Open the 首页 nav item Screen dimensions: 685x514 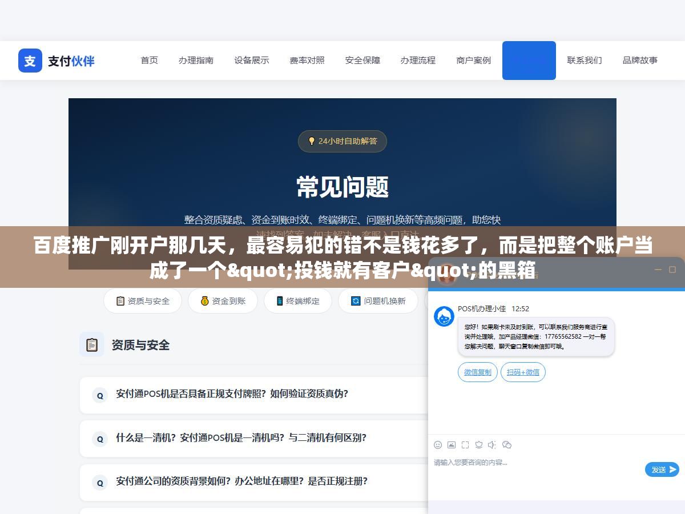[150, 60]
